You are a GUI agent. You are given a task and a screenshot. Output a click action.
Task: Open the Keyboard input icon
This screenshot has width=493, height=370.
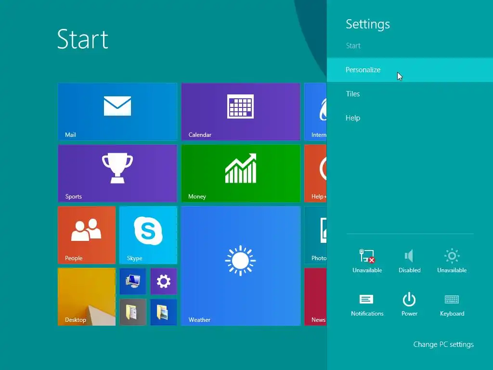click(x=452, y=304)
